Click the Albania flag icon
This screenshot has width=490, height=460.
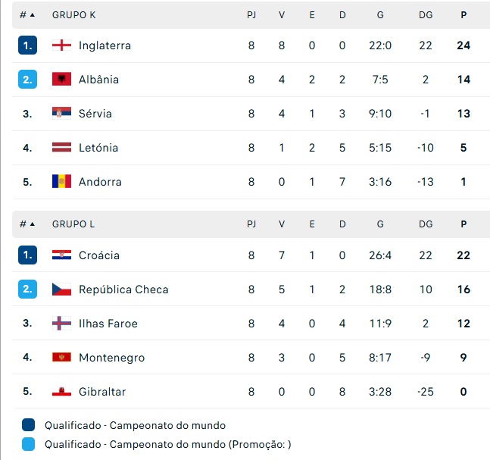61,80
